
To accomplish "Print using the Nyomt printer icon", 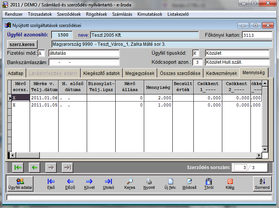I will tap(149, 183).
